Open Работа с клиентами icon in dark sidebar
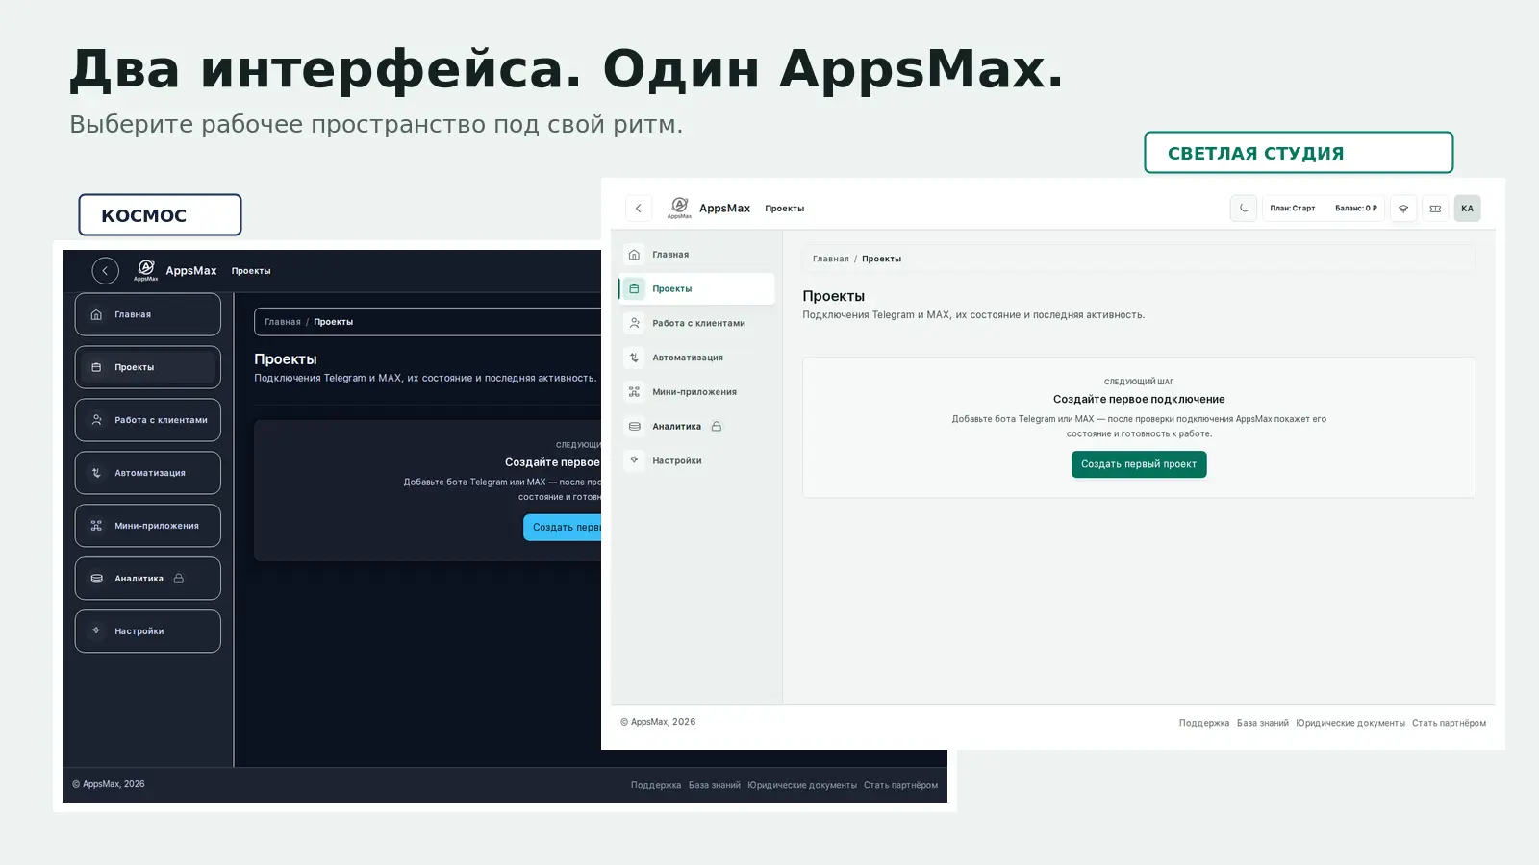The width and height of the screenshot is (1539, 865). pyautogui.click(x=96, y=420)
